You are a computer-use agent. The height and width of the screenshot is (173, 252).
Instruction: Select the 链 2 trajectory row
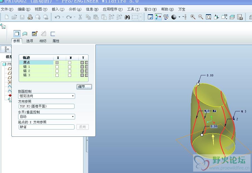pyautogui.click(x=54, y=71)
